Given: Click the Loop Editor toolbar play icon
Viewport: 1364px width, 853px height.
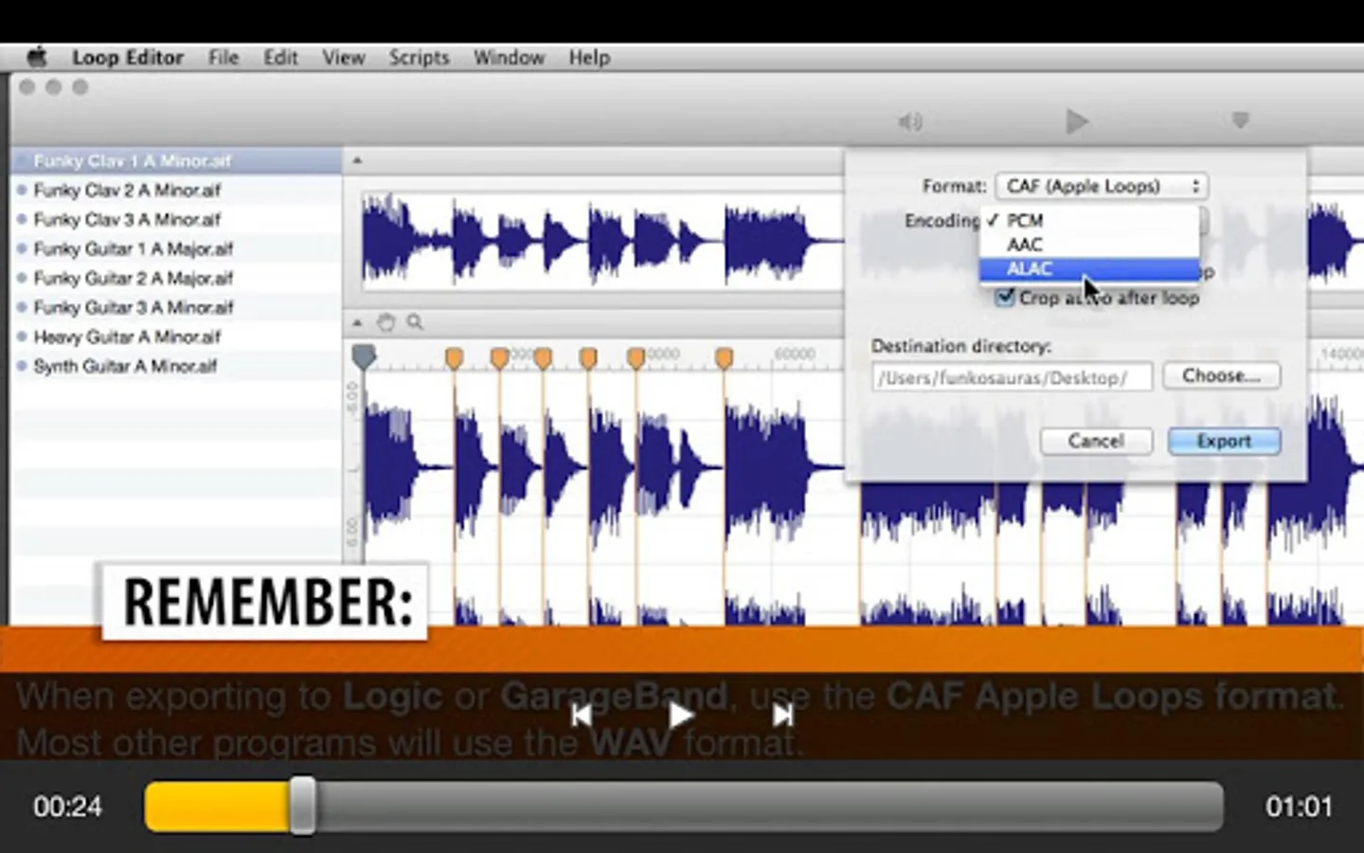Looking at the screenshot, I should 1076,121.
